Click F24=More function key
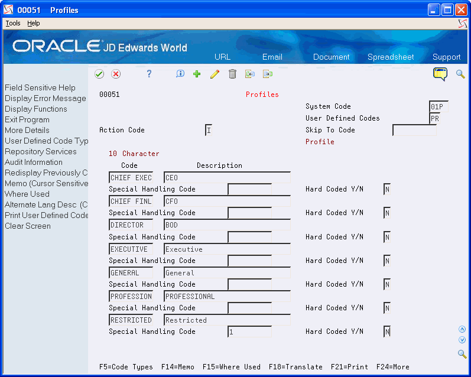The height and width of the screenshot is (377, 471). point(392,367)
